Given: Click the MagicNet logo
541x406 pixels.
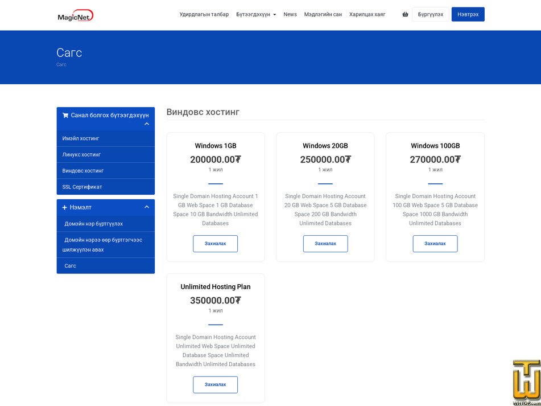Looking at the screenshot, I should (76, 15).
